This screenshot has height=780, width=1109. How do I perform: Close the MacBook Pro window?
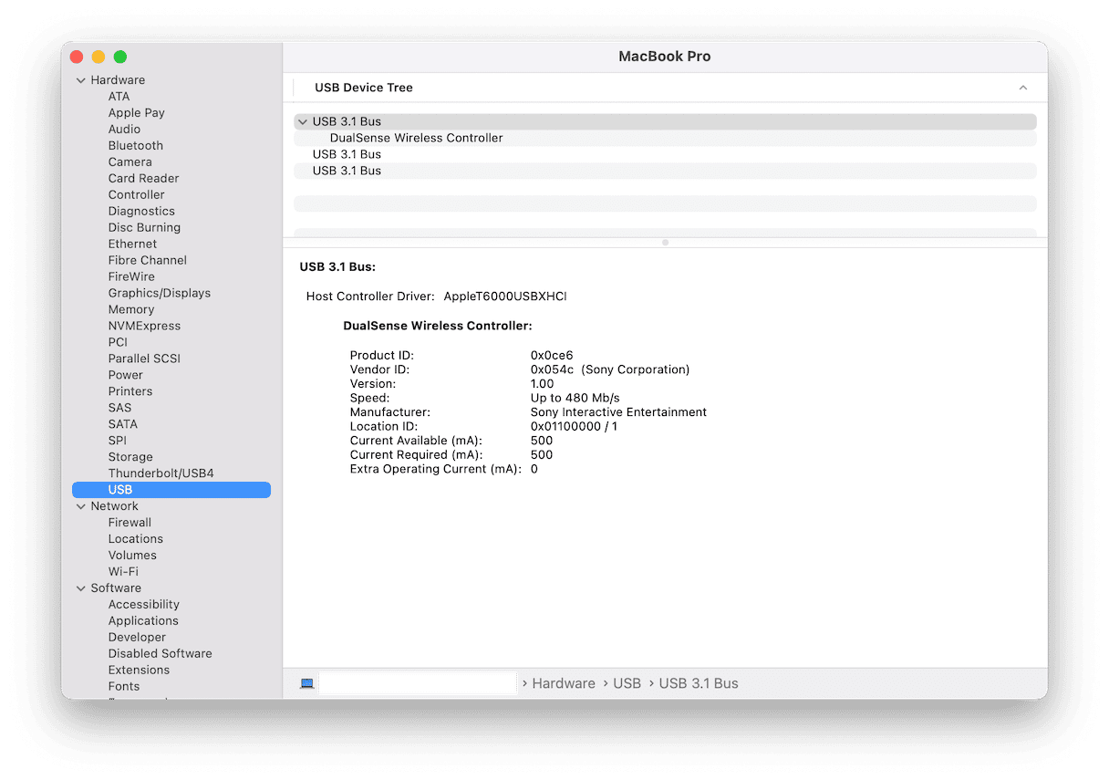point(77,57)
